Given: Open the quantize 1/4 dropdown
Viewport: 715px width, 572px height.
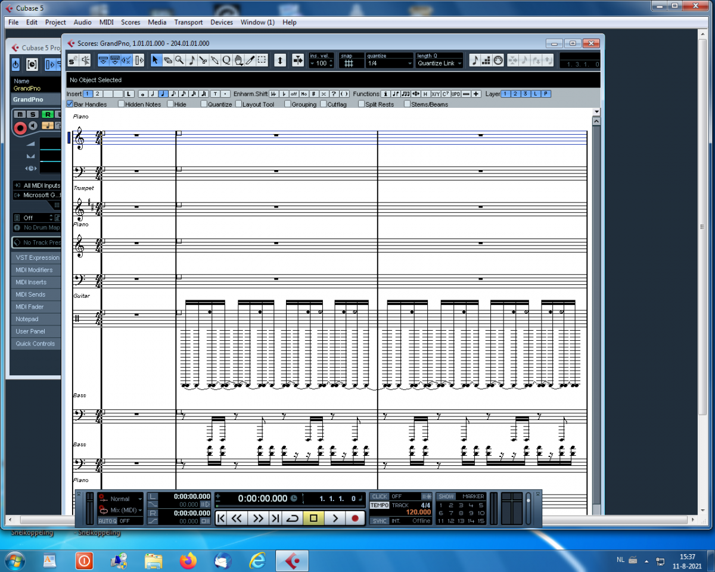Looking at the screenshot, I should [x=390, y=63].
